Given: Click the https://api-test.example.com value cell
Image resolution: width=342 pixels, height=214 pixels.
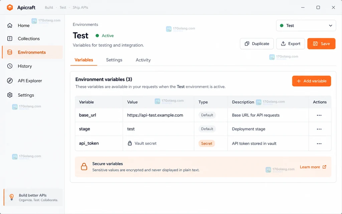Looking at the screenshot, I should [x=158, y=115].
